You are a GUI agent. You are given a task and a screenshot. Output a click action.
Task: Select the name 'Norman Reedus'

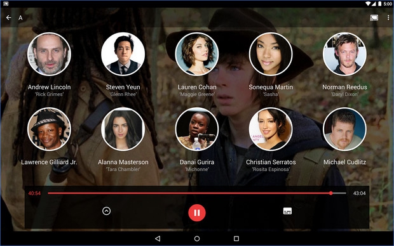click(x=344, y=87)
